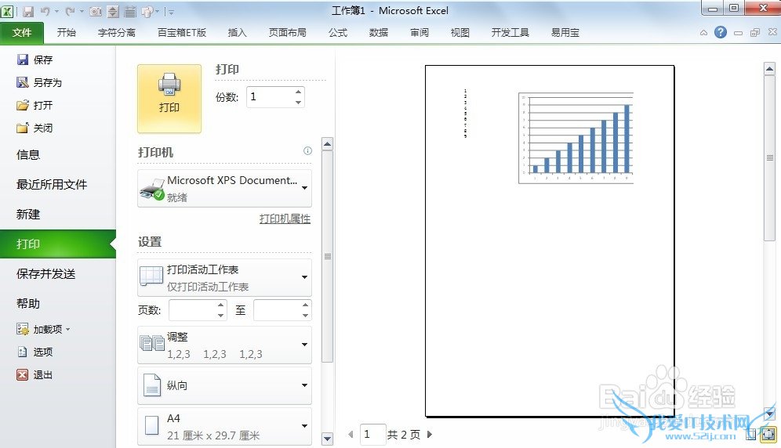The image size is (781, 448).
Task: Click the settings panel scroll-down arrow
Action: [x=327, y=439]
